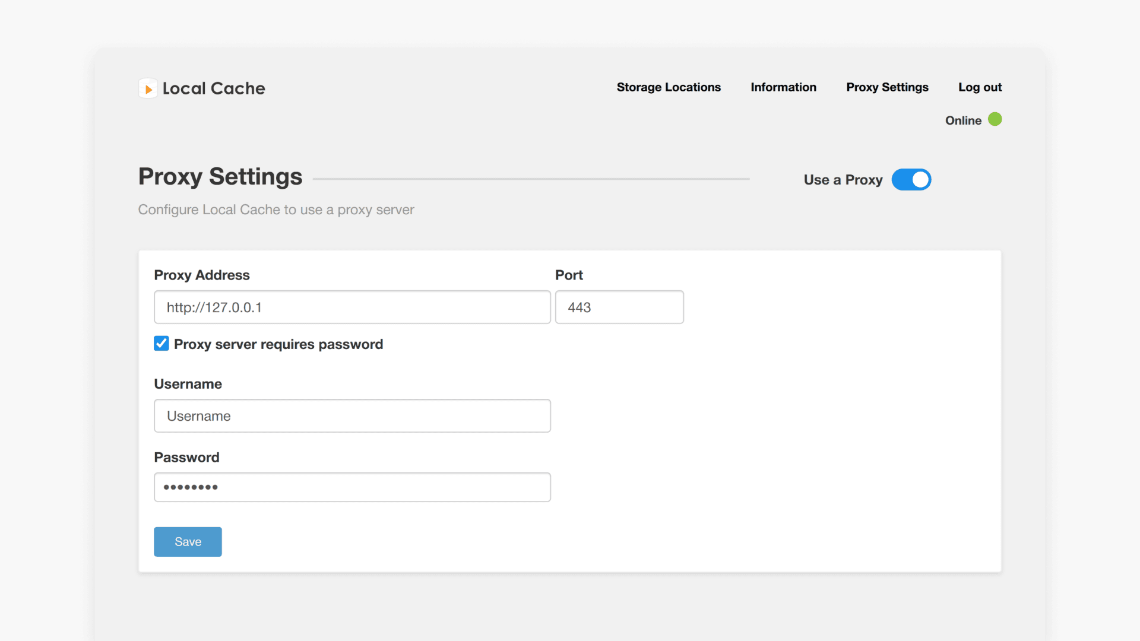Switch to the Information page
This screenshot has height=641, width=1140.
(783, 87)
